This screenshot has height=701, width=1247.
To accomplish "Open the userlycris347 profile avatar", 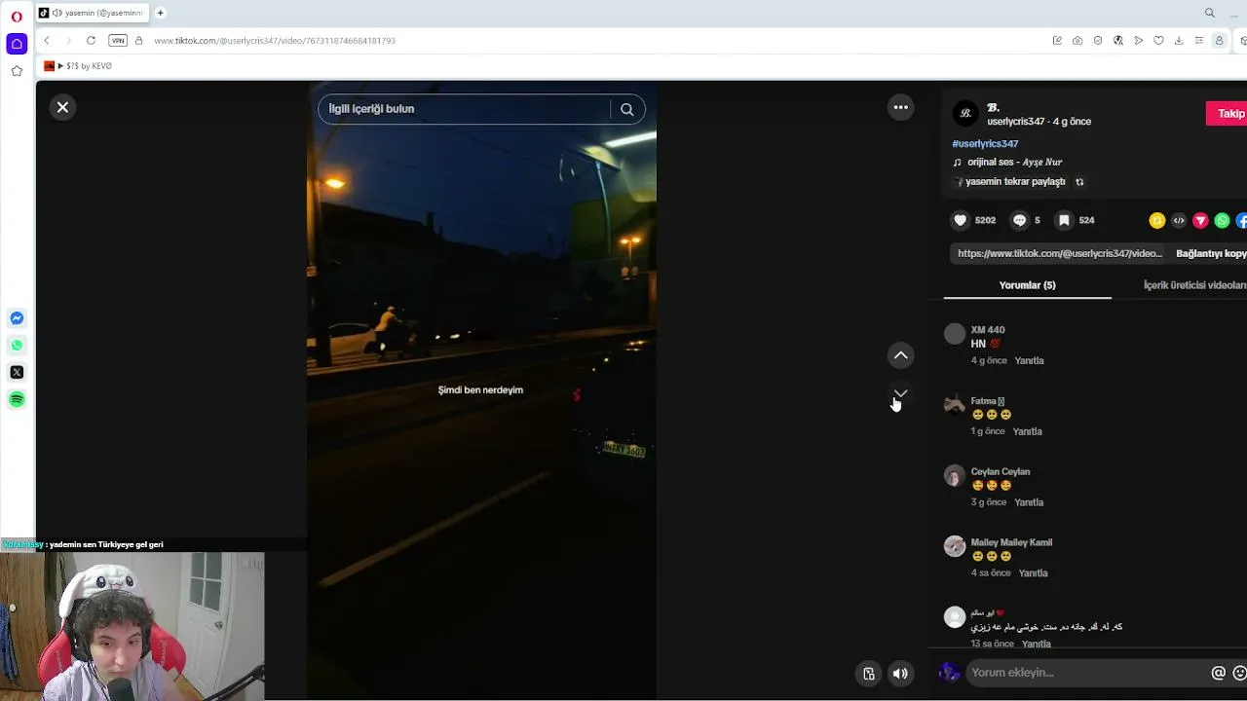I will [965, 114].
